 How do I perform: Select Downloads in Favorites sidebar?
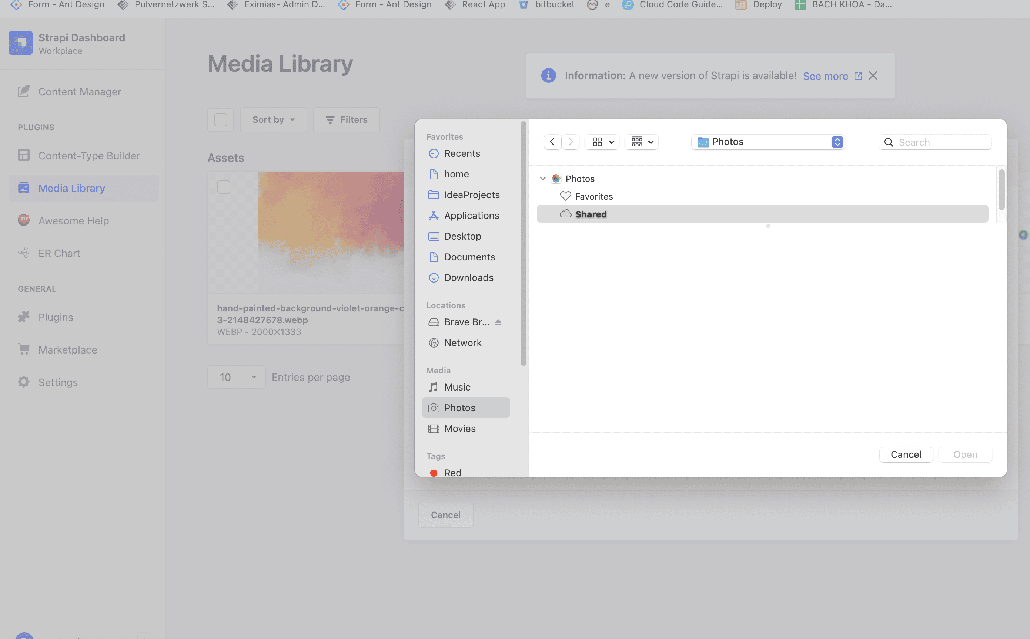click(468, 278)
